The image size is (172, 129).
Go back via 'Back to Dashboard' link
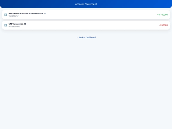tap(86, 37)
